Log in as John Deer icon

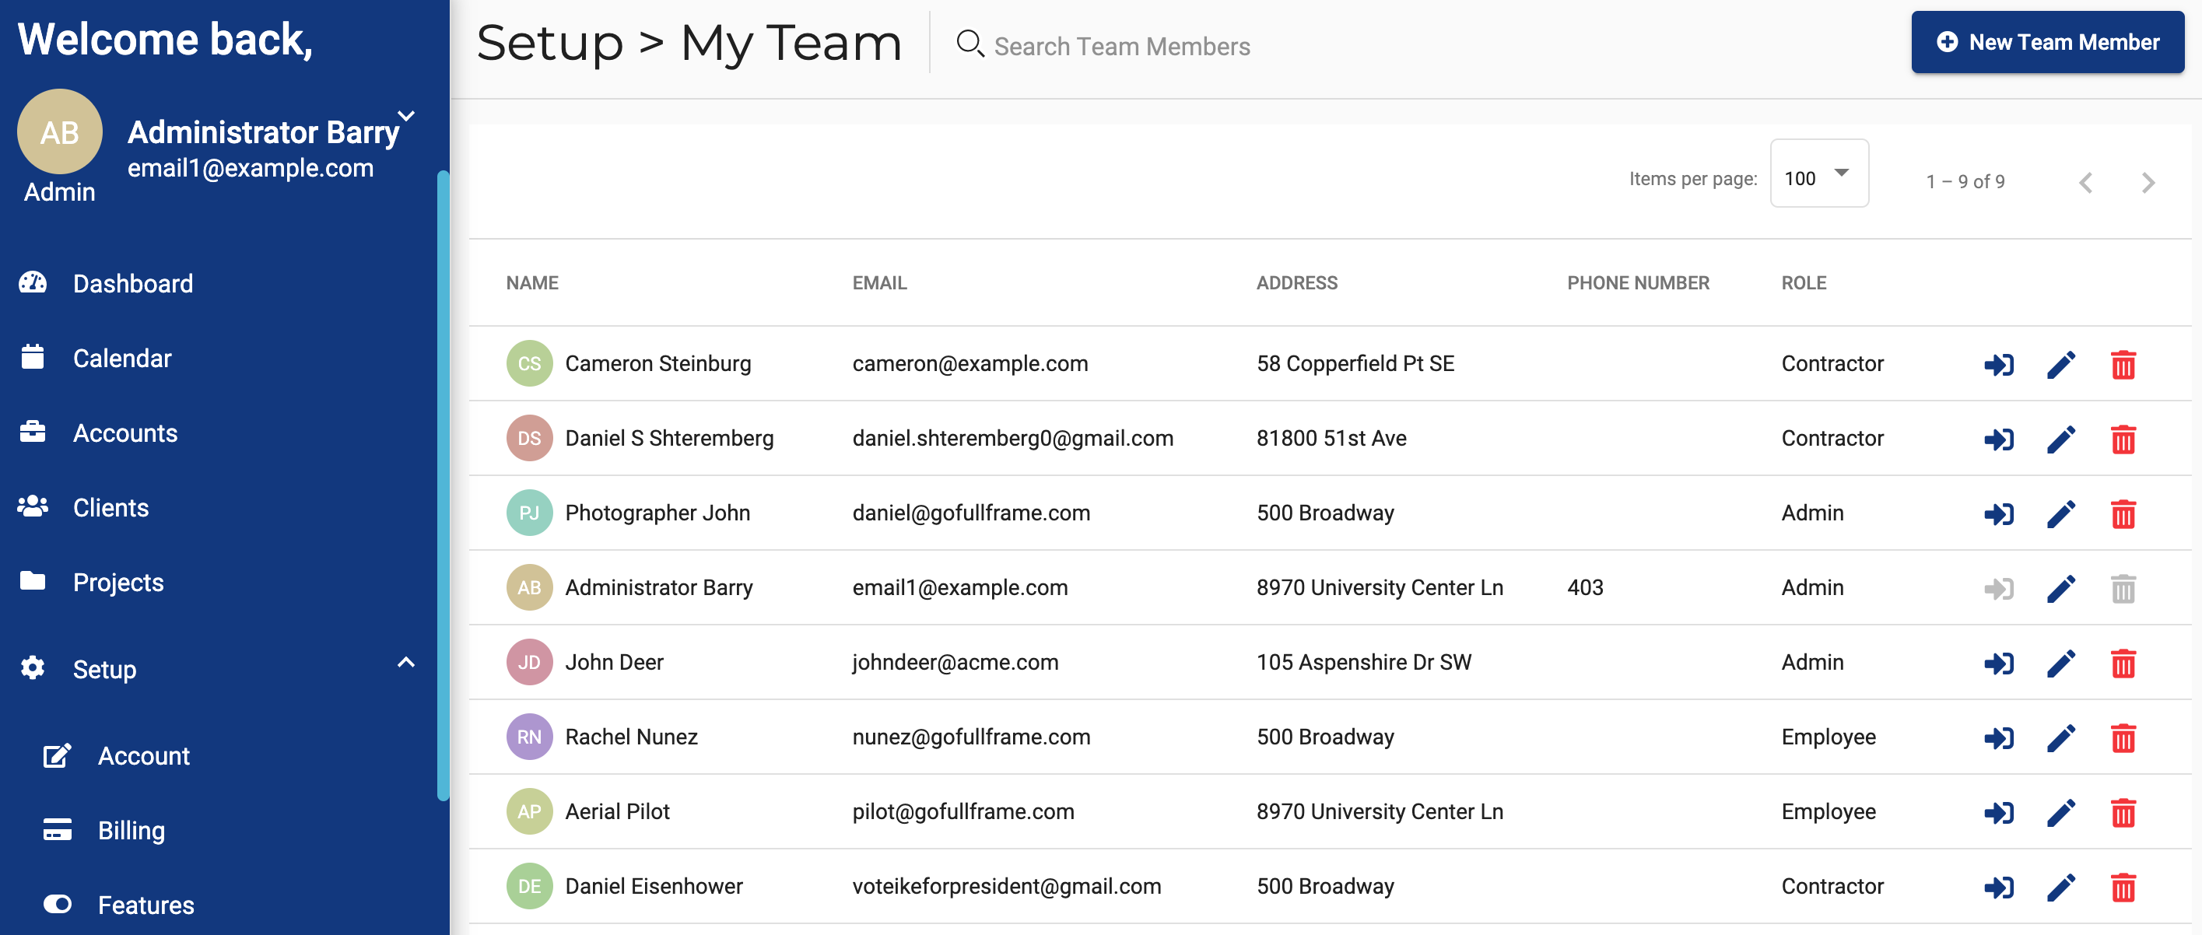coord(1999,664)
